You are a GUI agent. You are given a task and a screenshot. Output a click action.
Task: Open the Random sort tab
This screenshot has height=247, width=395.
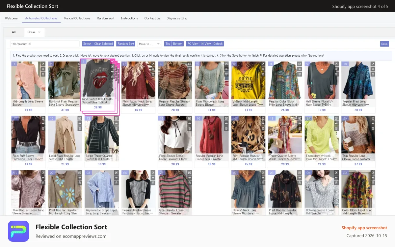[105, 18]
